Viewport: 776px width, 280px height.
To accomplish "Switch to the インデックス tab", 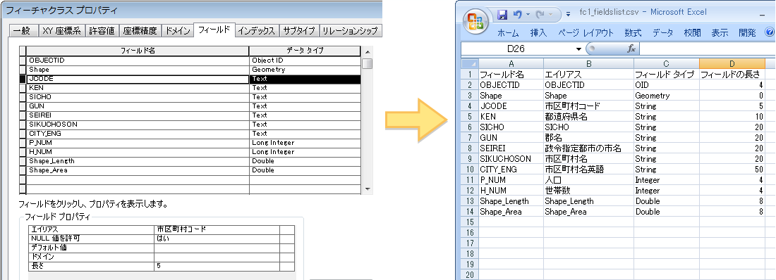I will (x=256, y=31).
